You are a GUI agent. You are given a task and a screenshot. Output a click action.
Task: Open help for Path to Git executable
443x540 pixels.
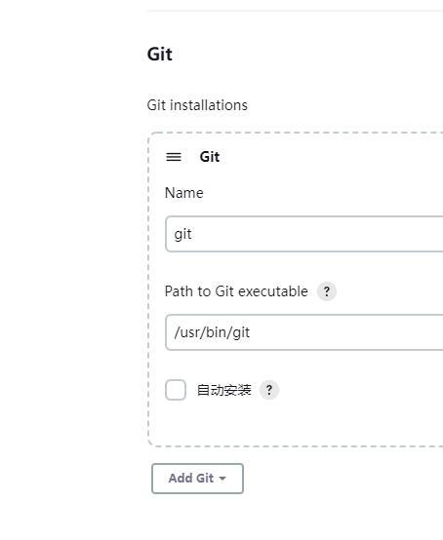[x=327, y=291]
